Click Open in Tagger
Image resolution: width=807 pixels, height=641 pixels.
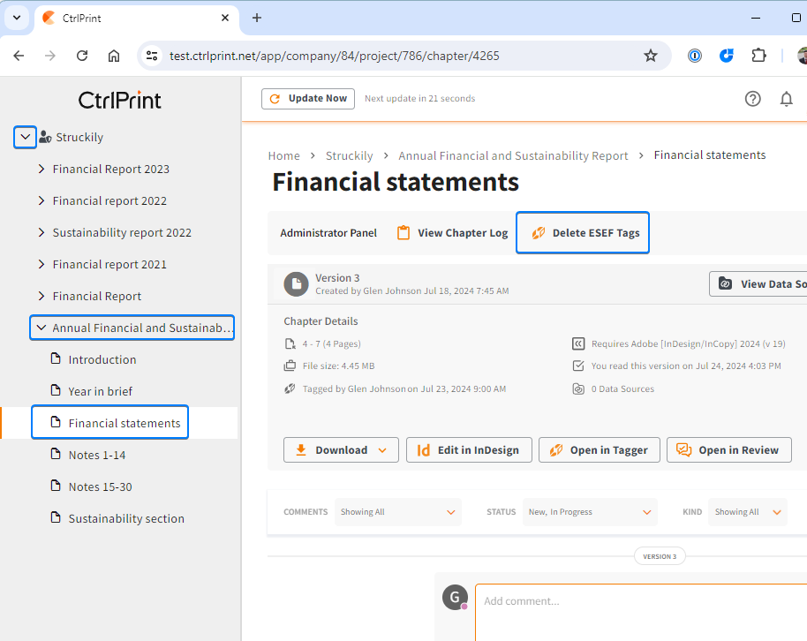tap(600, 450)
